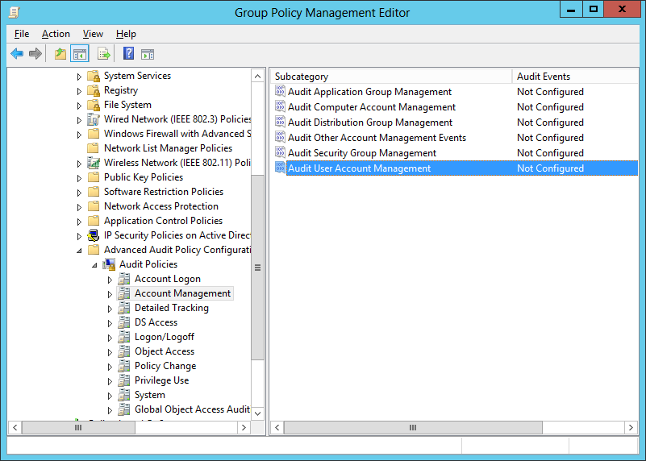Click the Audit Computer Account Management icon

[280, 106]
